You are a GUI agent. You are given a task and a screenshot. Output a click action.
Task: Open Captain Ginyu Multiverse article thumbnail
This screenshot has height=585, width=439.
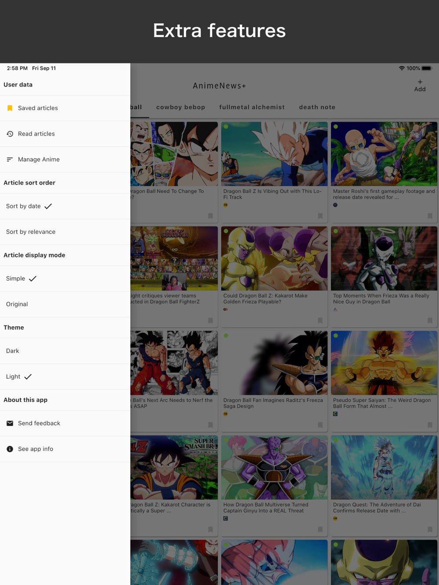[274, 467]
